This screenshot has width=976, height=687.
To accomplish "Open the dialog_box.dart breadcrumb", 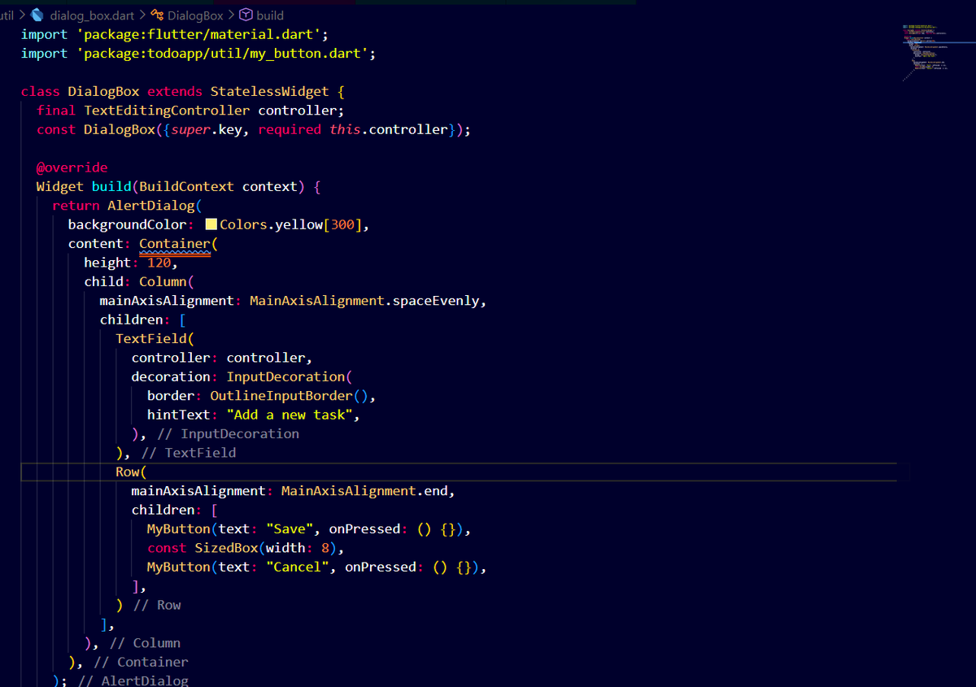I will tap(94, 15).
